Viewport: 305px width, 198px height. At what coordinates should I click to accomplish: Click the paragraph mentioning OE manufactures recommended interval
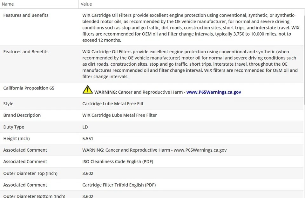[x=190, y=64]
